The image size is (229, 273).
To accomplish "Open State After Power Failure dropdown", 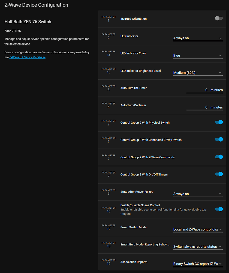I will 198,194.
